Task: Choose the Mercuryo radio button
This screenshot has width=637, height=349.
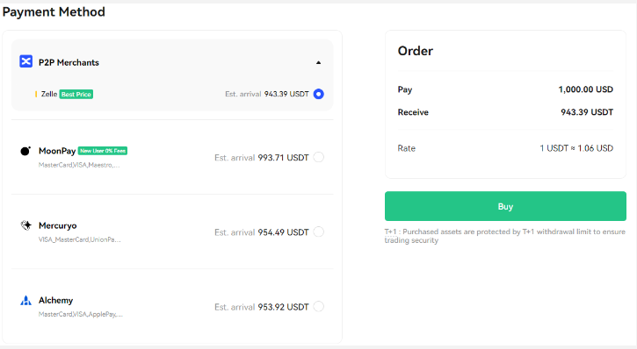Action: pos(318,231)
